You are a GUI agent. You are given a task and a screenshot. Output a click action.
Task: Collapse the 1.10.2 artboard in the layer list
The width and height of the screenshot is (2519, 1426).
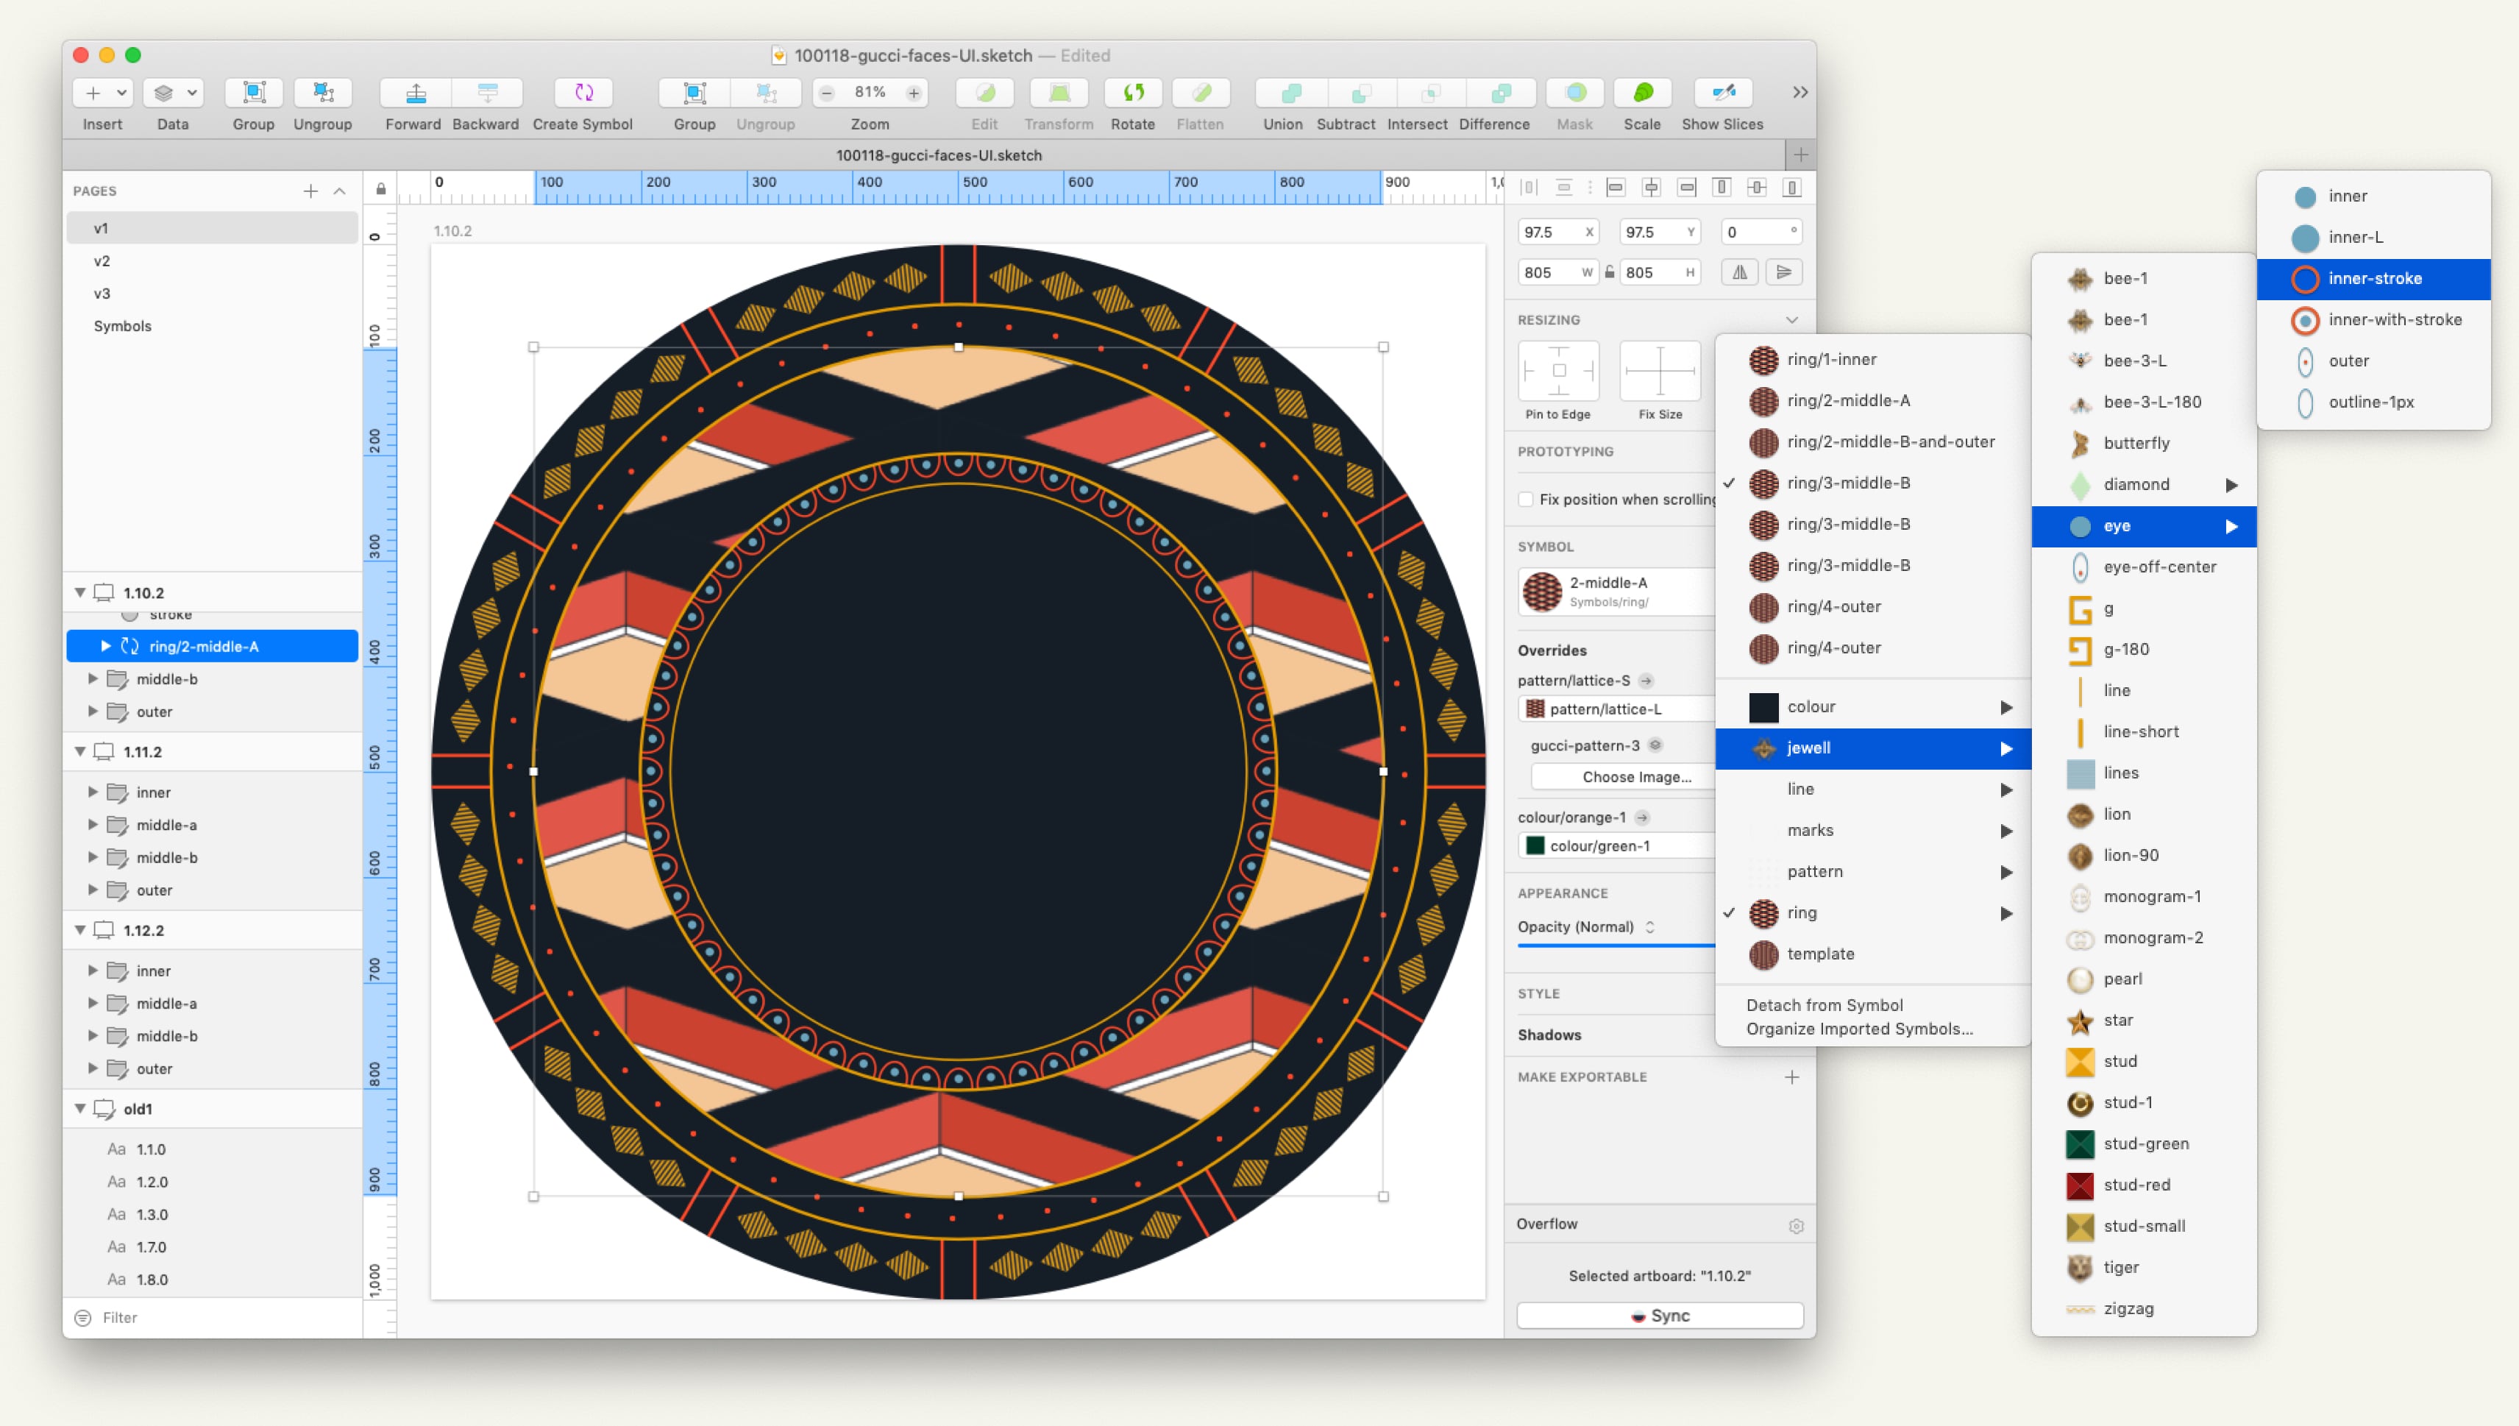point(80,594)
